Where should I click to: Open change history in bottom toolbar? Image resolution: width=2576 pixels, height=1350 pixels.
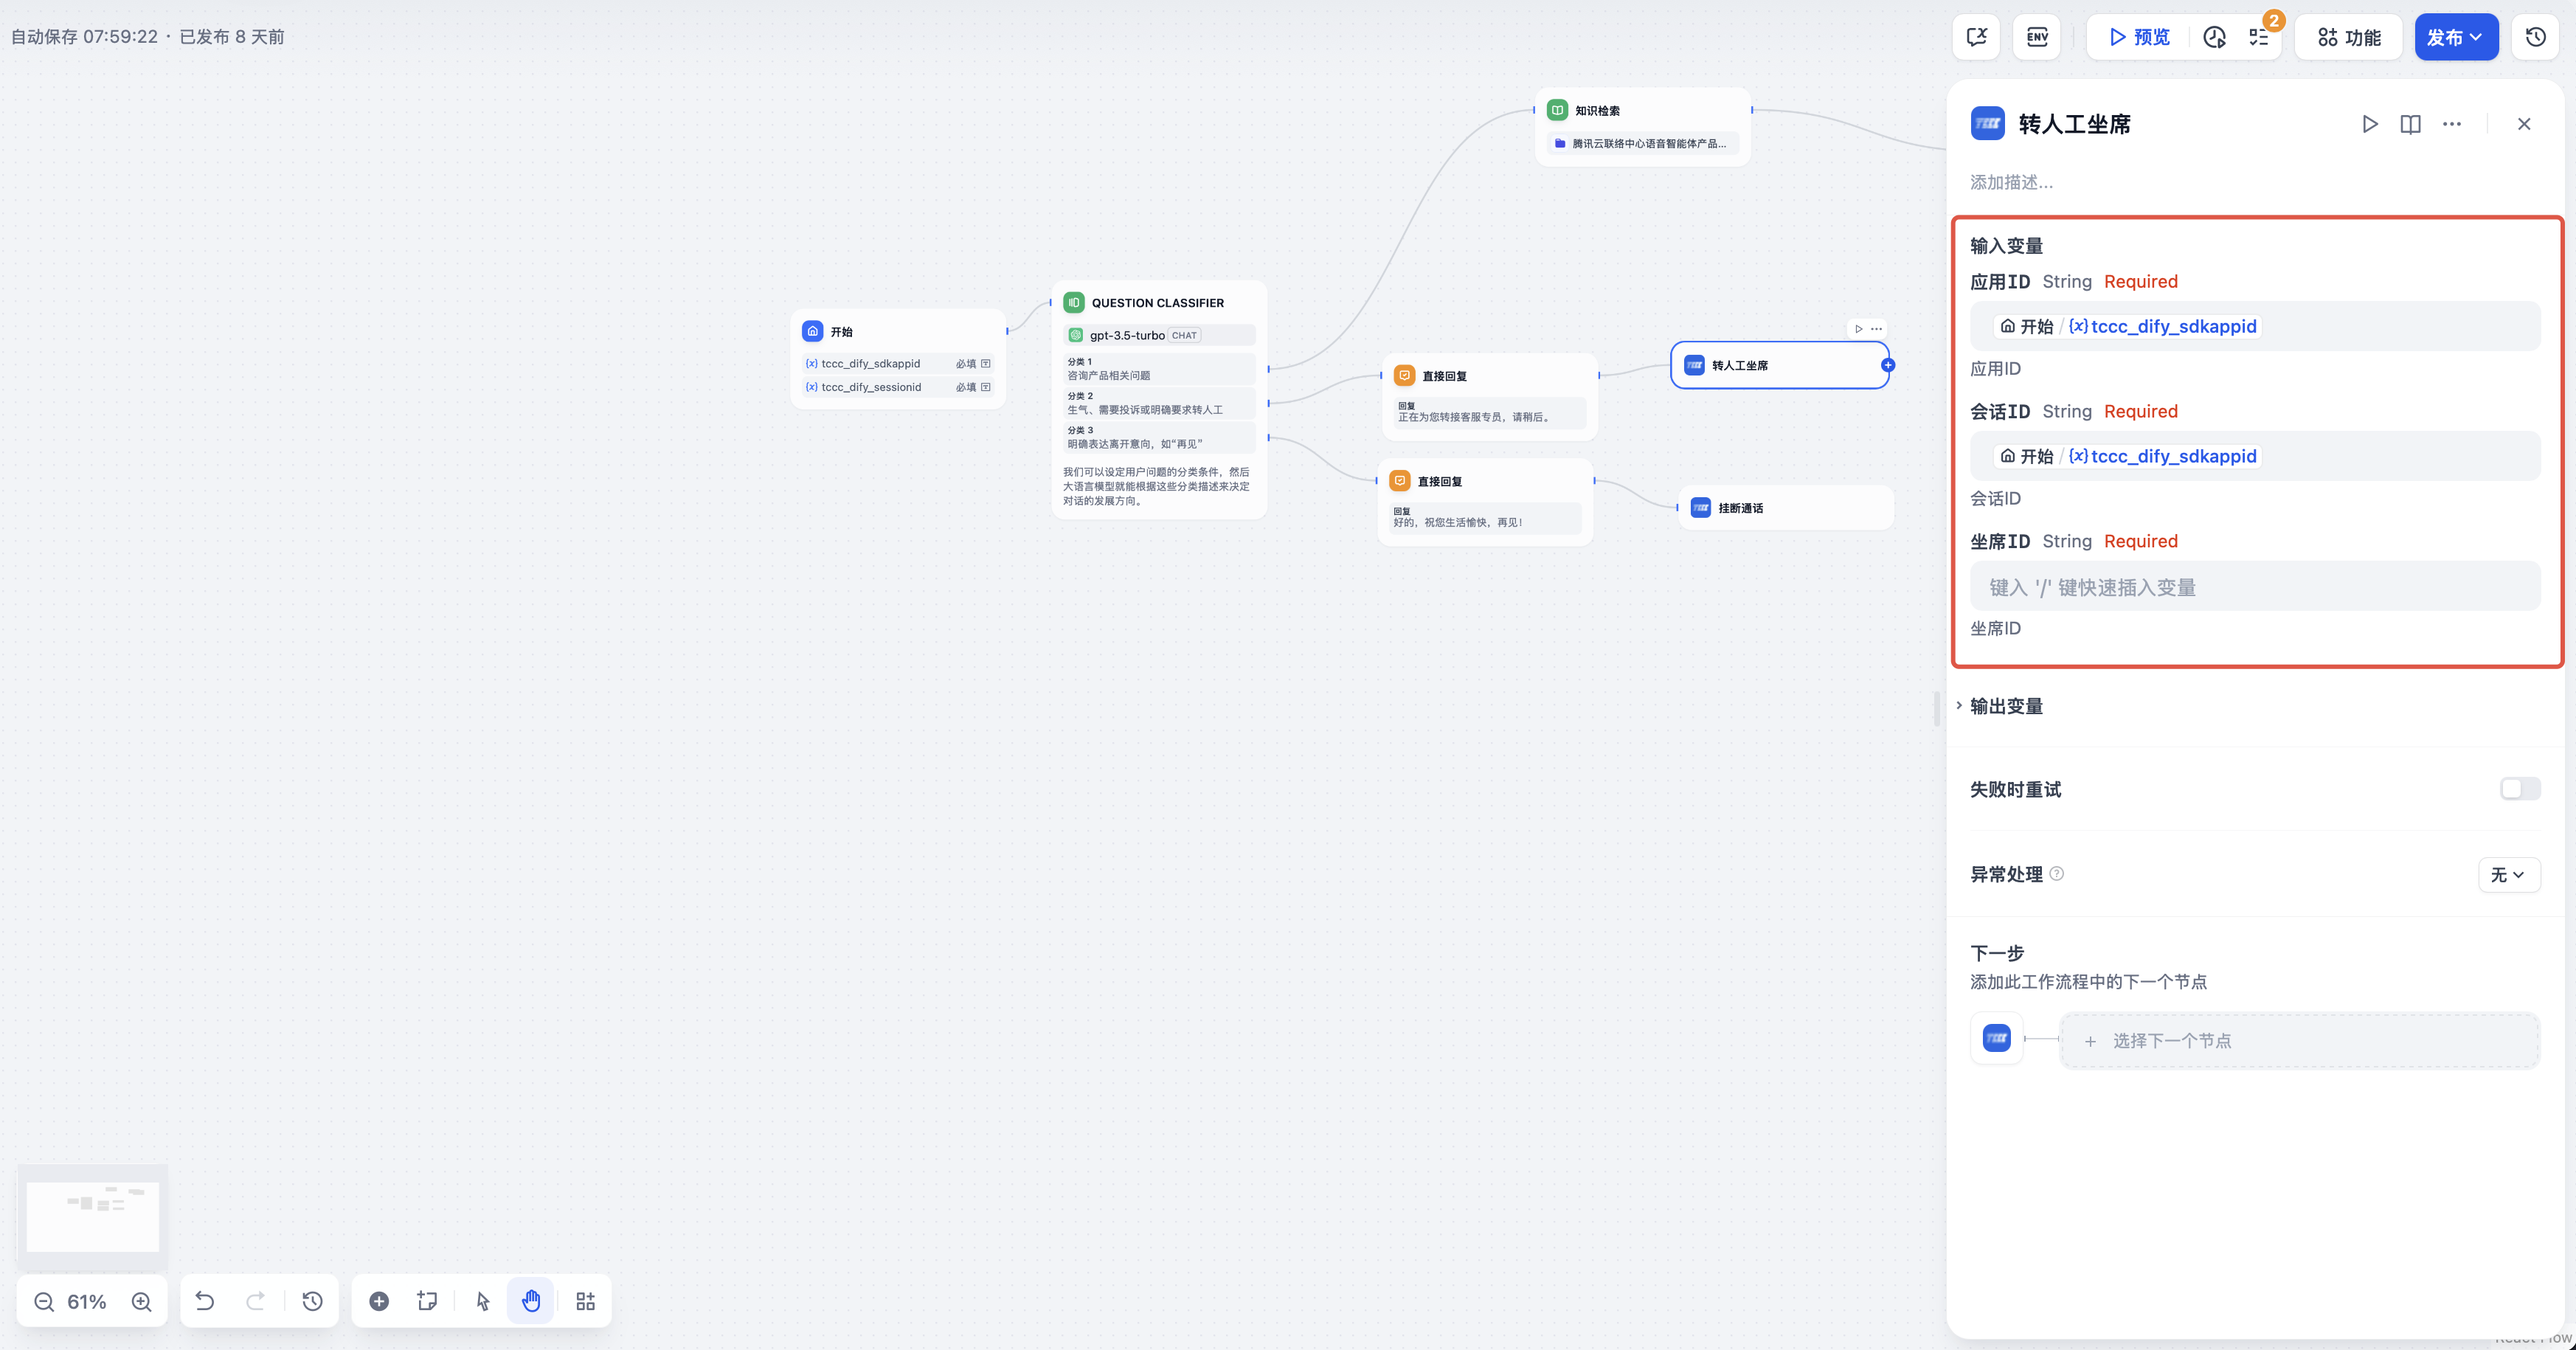point(313,1301)
